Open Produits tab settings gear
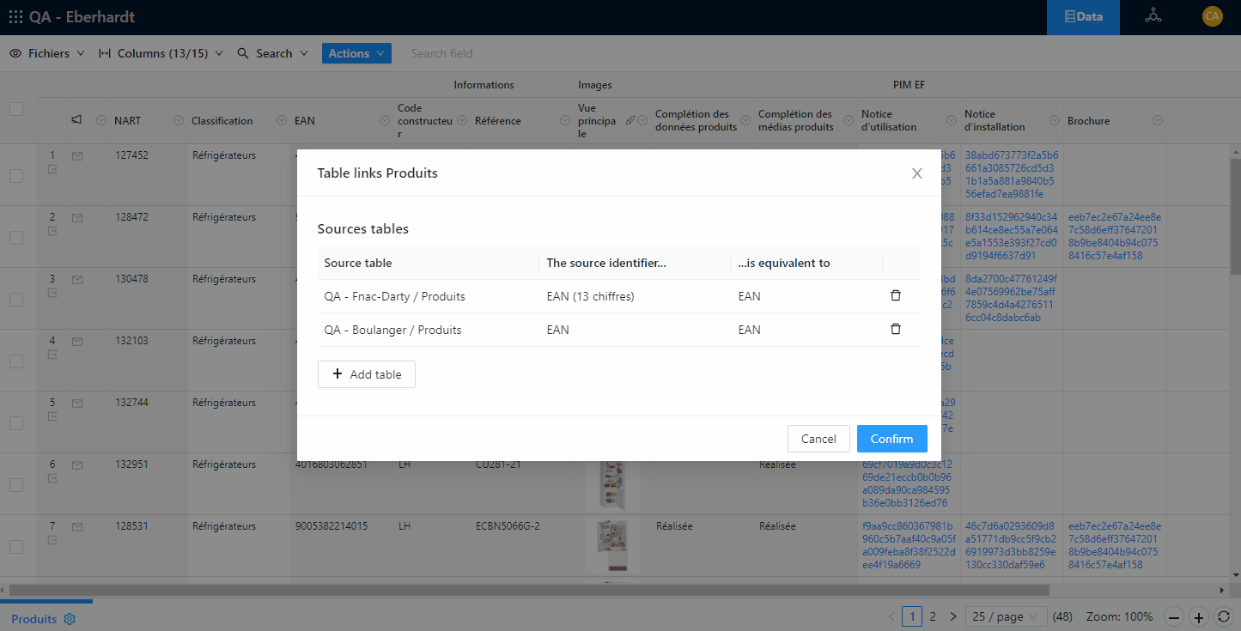 (x=70, y=619)
